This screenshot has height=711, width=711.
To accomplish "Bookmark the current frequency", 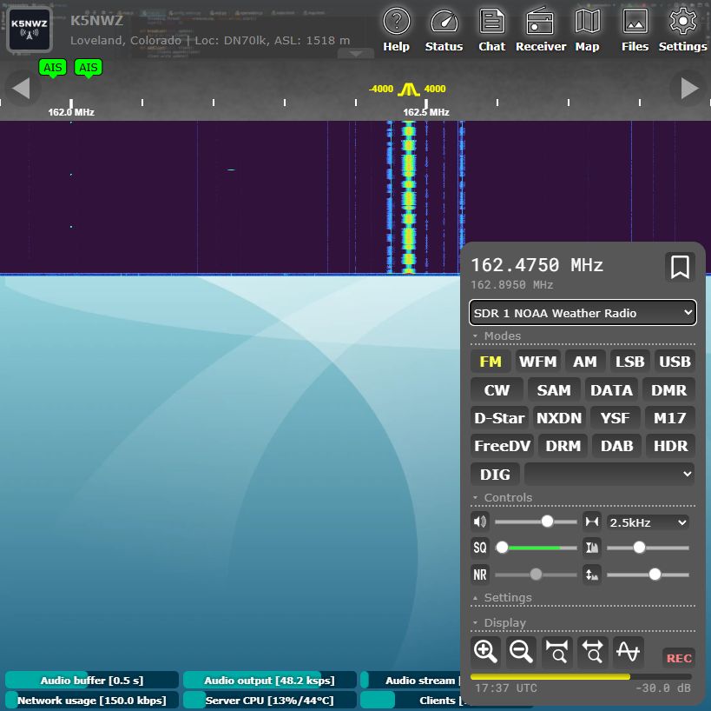I will click(680, 267).
